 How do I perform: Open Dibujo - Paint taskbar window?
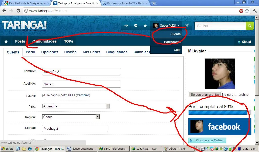tap(178, 149)
